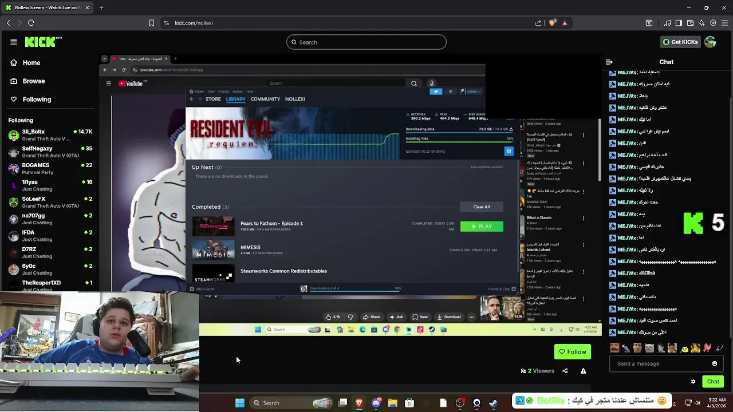Open Brave Shields lion icon
The height and width of the screenshot is (412, 733).
552,23
